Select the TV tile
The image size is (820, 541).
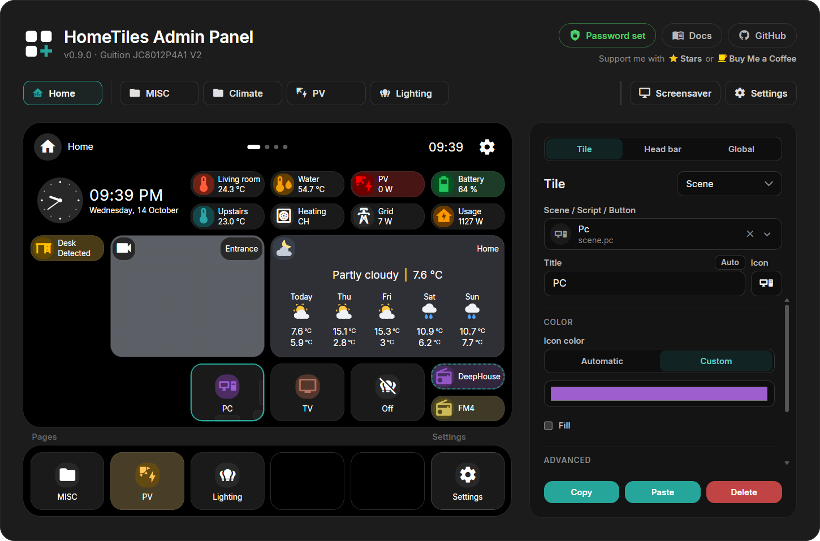[308, 392]
